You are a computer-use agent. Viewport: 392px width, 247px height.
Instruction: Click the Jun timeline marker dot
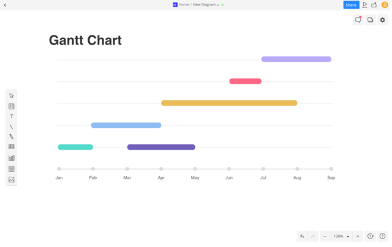point(229,169)
